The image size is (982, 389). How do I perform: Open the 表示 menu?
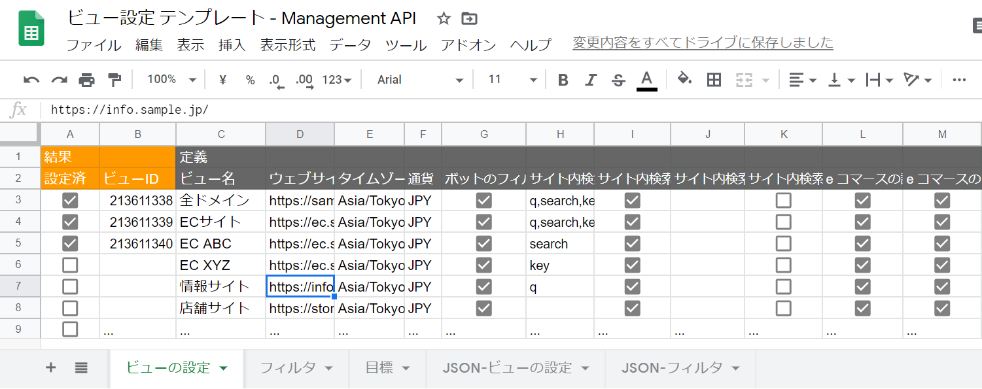point(190,45)
